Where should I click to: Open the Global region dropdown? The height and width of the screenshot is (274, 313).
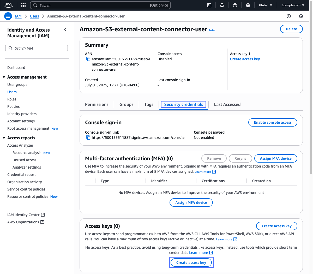(266, 5)
